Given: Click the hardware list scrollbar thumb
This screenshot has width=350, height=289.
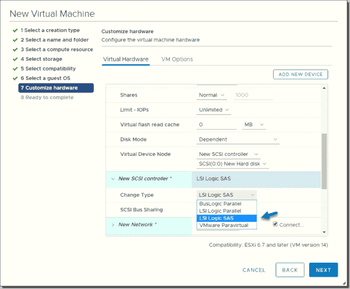Looking at the screenshot, I should coord(324,161).
